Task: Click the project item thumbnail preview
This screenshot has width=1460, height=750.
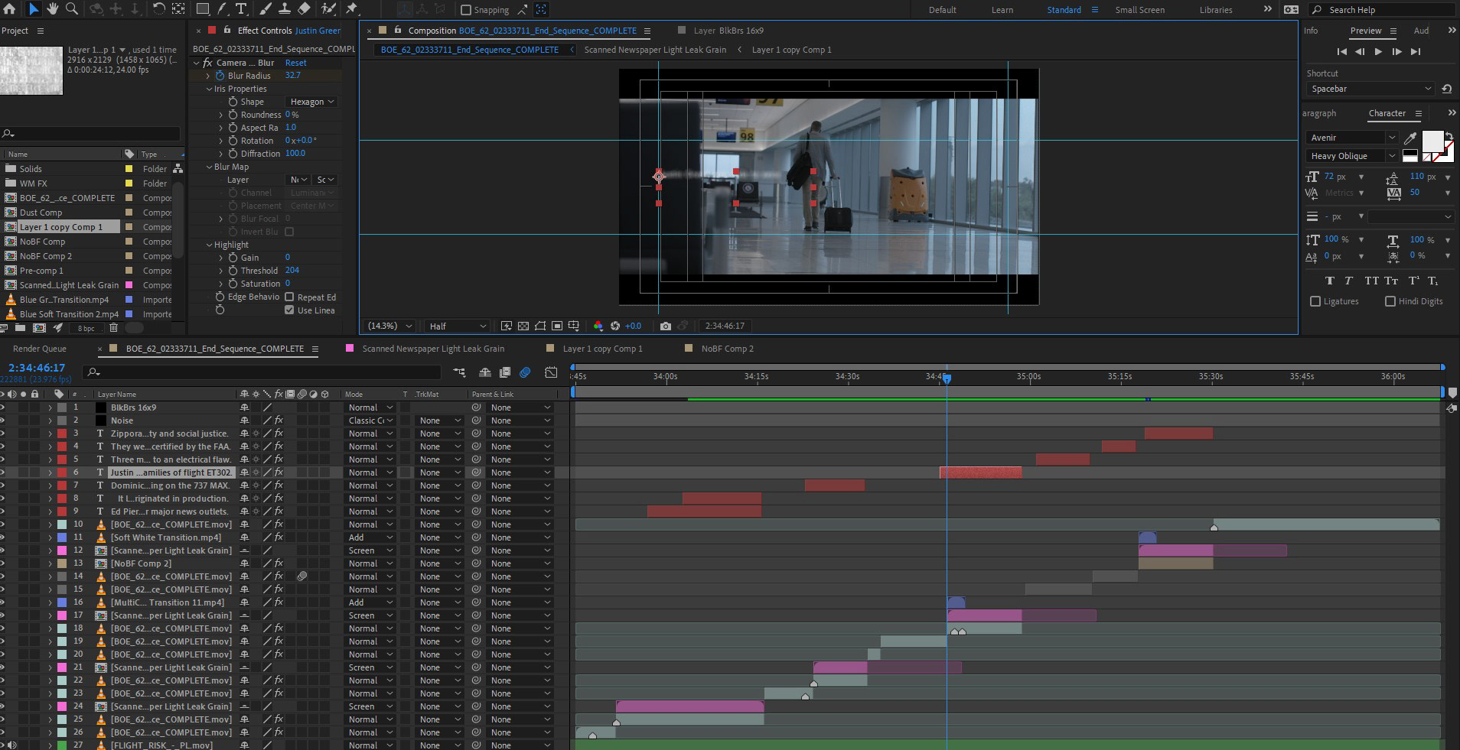Action: point(31,70)
